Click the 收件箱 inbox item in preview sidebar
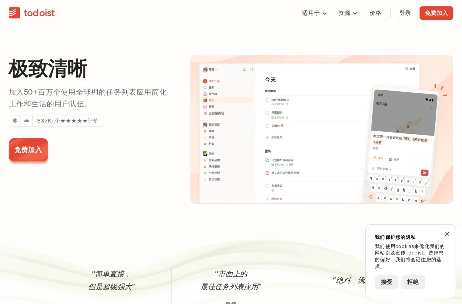 click(210, 94)
